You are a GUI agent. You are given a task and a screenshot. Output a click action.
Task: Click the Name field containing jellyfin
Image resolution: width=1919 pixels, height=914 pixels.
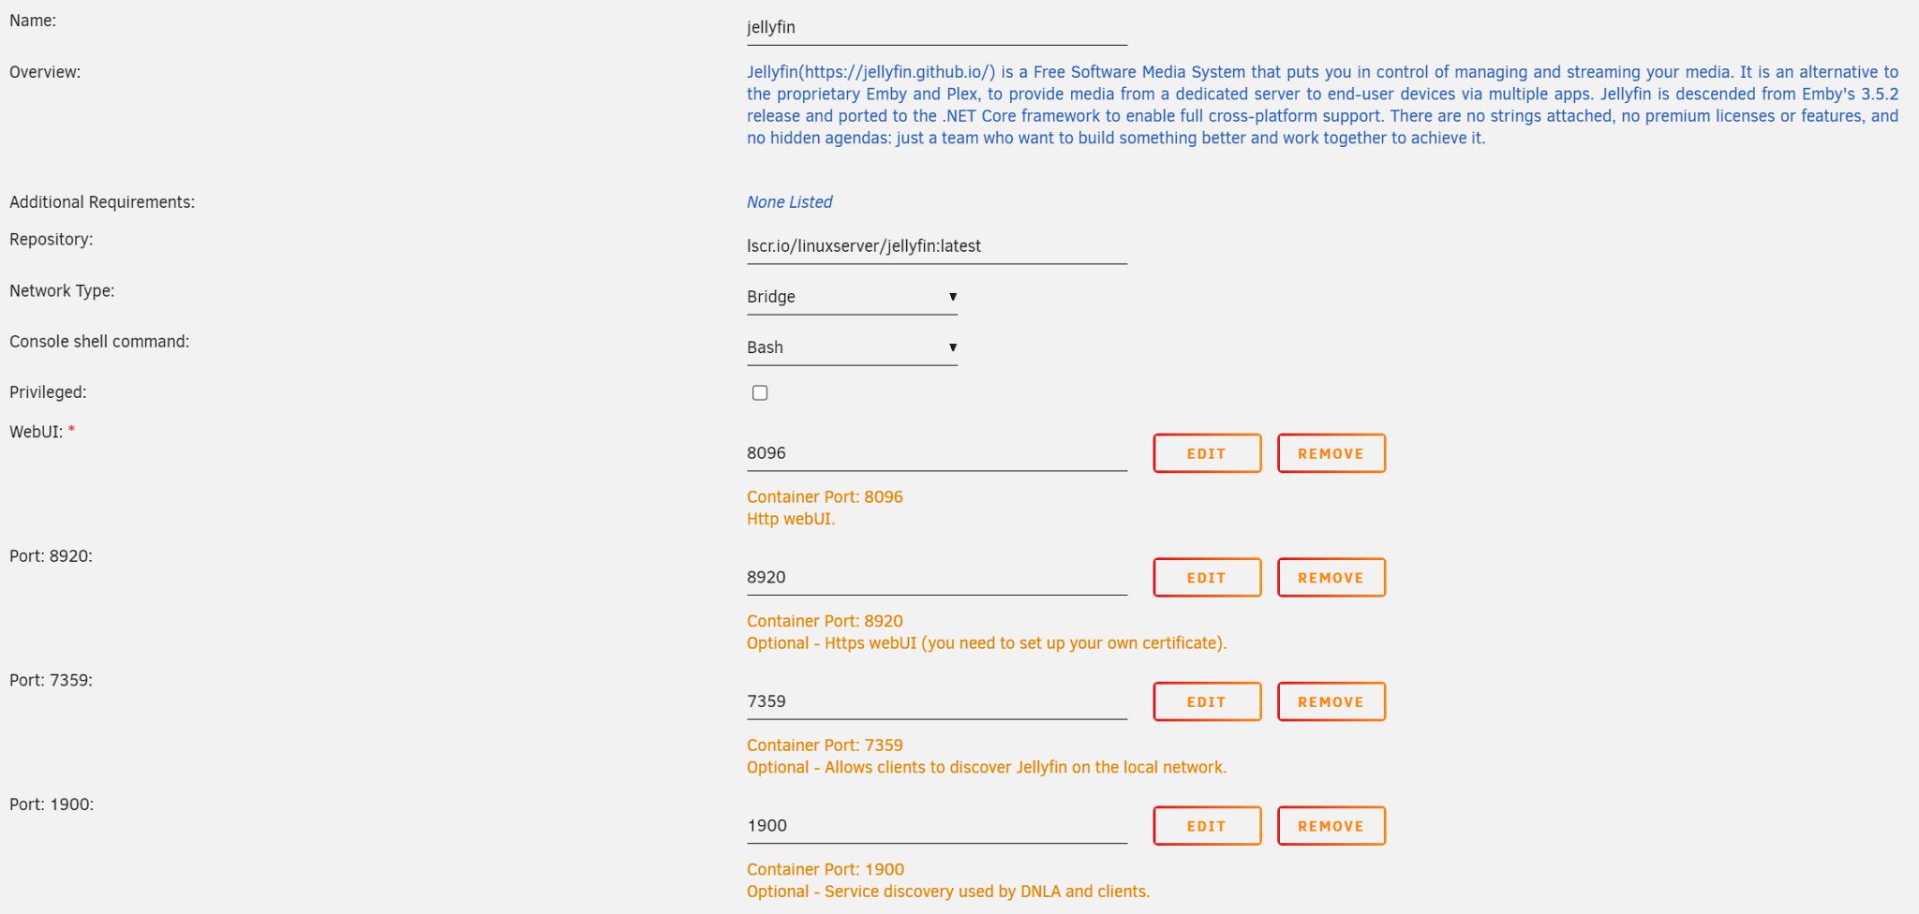pyautogui.click(x=936, y=28)
